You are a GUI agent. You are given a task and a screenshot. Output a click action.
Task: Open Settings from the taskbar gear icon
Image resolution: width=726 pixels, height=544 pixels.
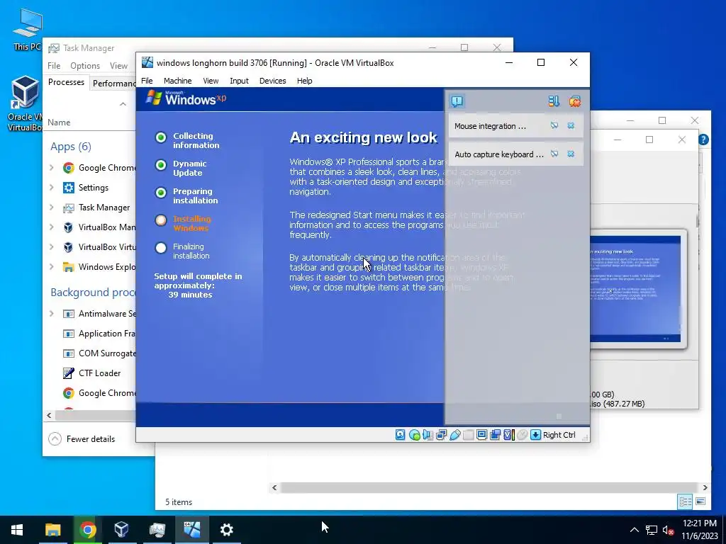226,530
